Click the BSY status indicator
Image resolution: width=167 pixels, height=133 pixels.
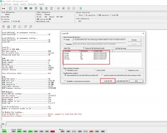click(x=14, y=131)
